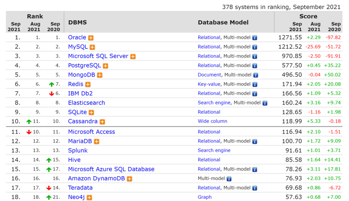Click the orange plus icon beside PostgreSQL
The image size is (349, 201).
(x=105, y=66)
